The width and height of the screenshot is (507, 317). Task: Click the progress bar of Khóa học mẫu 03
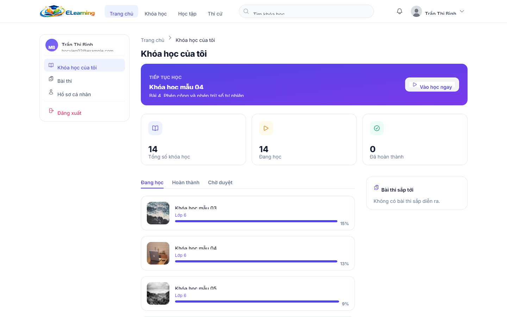[256, 221]
